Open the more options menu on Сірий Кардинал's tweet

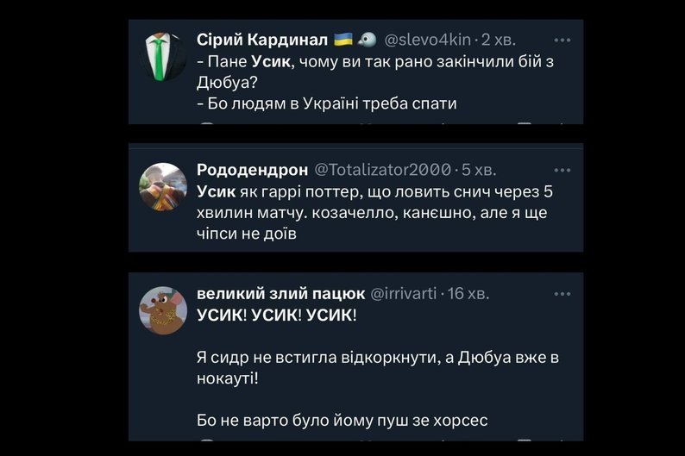coord(562,40)
